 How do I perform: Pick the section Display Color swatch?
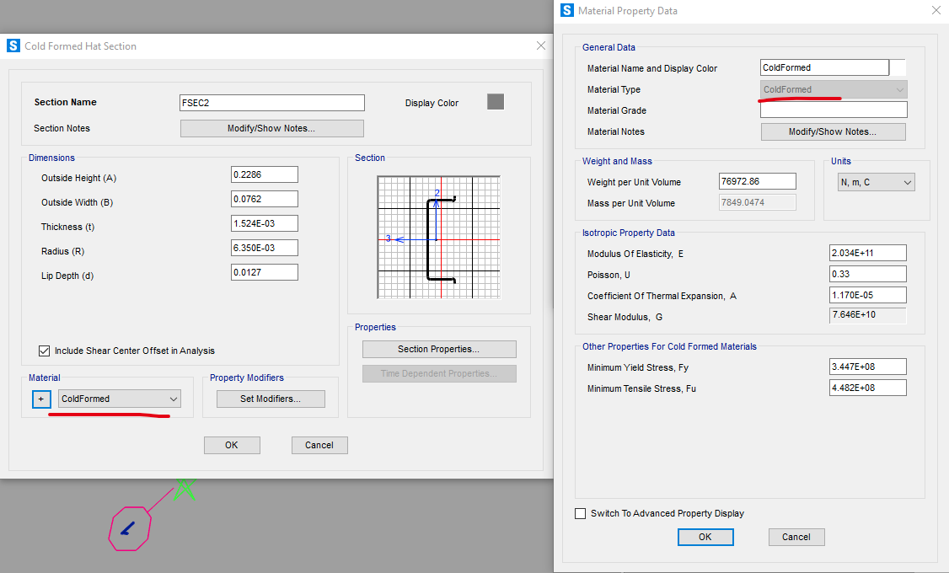[x=496, y=102]
